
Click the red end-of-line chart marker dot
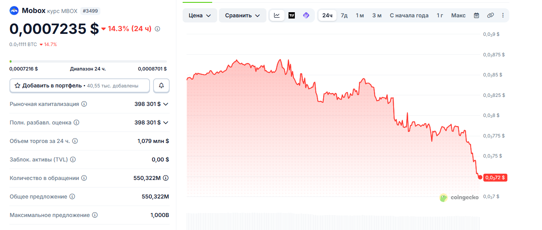pos(480,177)
